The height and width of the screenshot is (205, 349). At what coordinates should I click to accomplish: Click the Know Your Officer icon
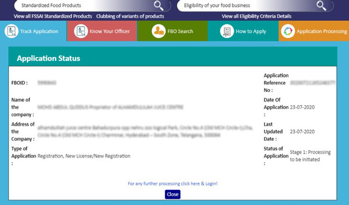click(81, 31)
